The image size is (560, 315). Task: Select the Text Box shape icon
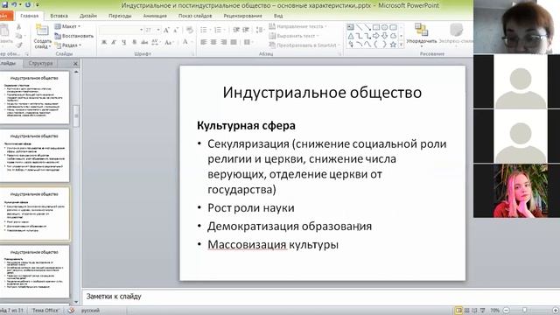click(x=350, y=27)
